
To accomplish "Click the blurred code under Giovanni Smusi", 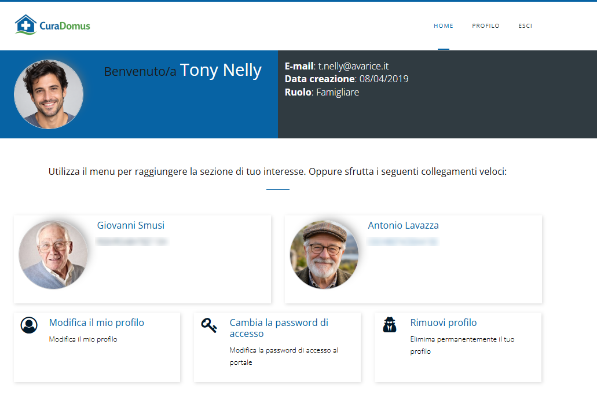I will point(131,241).
